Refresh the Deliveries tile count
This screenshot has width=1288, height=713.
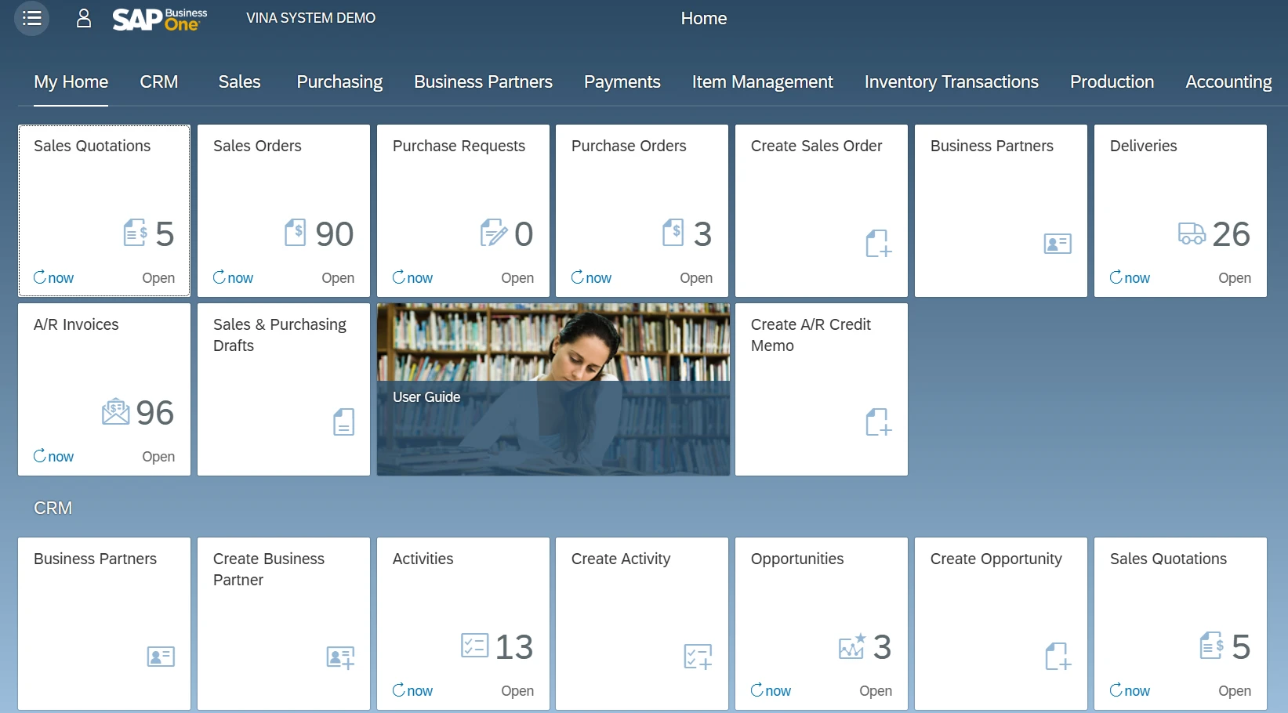[1130, 277]
